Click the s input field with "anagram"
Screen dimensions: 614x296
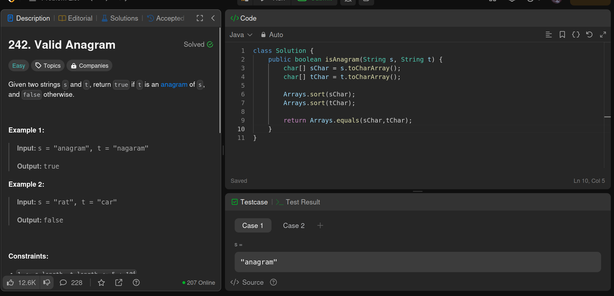tap(417, 262)
